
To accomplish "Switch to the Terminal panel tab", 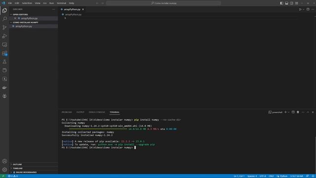I will [115, 112].
